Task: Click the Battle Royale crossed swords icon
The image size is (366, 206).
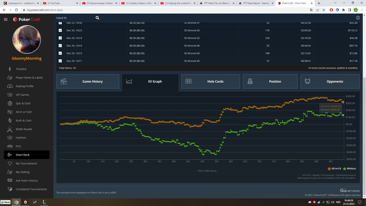Action: click(x=10, y=129)
